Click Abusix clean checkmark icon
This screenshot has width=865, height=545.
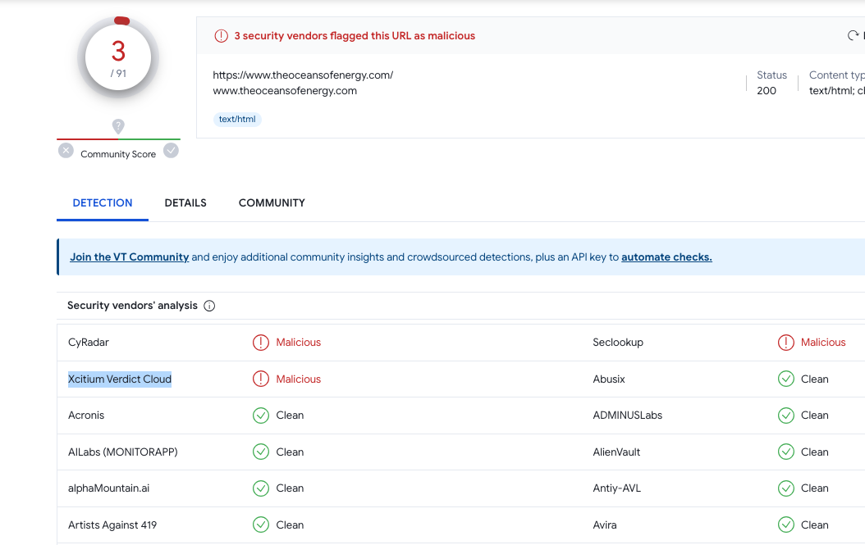(x=785, y=379)
